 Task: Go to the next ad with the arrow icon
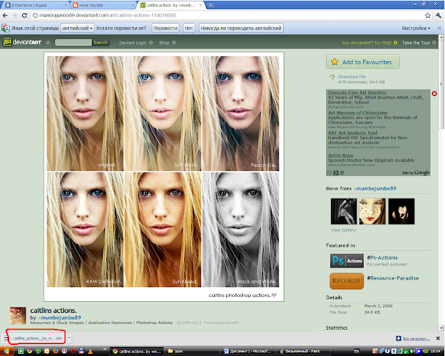tap(336, 172)
